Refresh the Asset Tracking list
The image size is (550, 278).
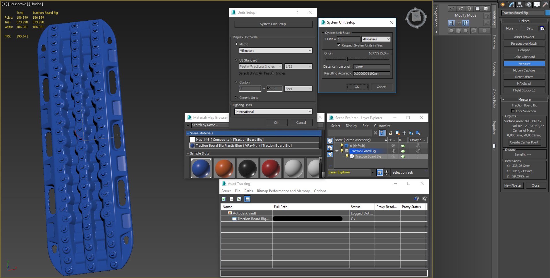tap(224, 199)
